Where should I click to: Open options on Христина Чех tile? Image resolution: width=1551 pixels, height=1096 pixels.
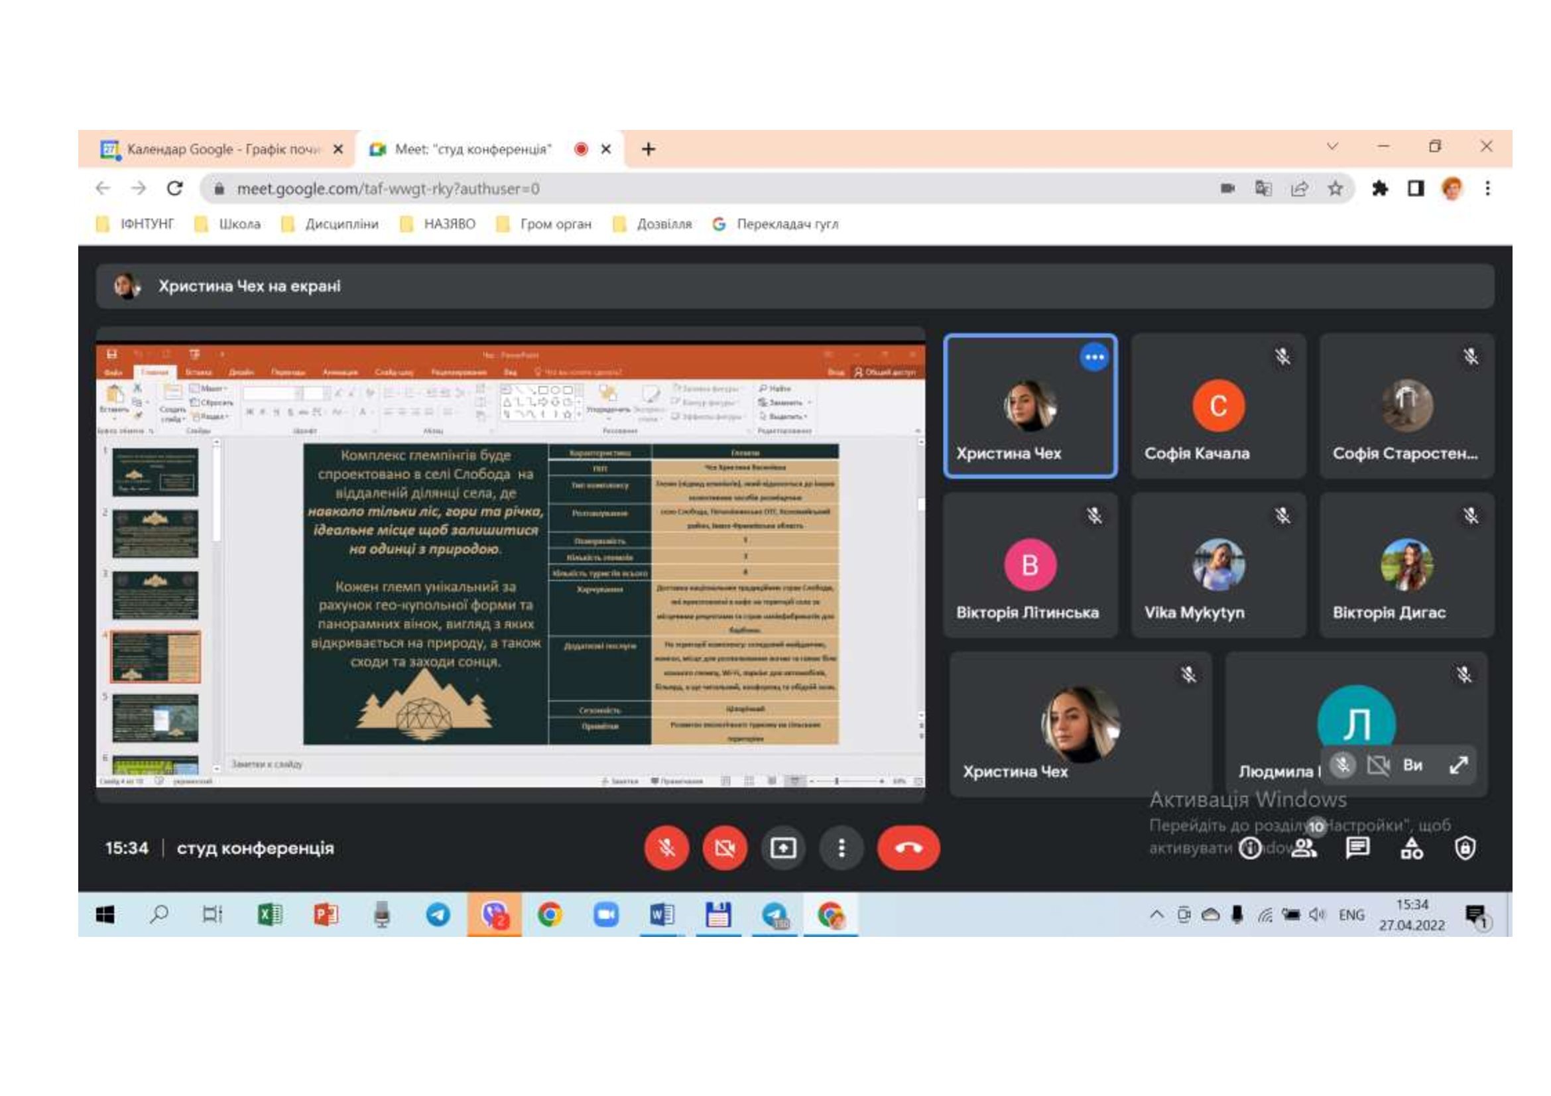[x=1093, y=357]
